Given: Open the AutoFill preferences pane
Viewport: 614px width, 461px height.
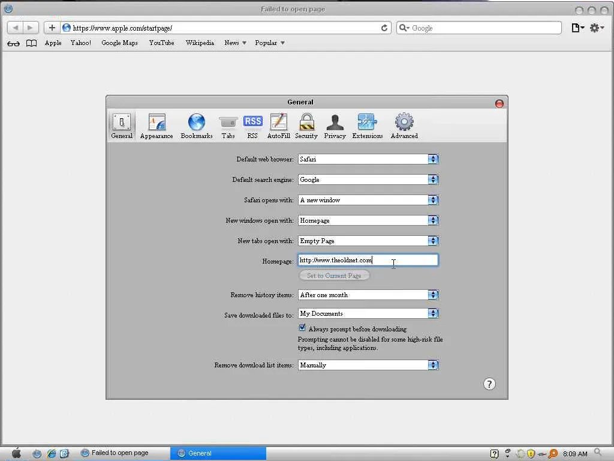Looking at the screenshot, I should [278, 126].
